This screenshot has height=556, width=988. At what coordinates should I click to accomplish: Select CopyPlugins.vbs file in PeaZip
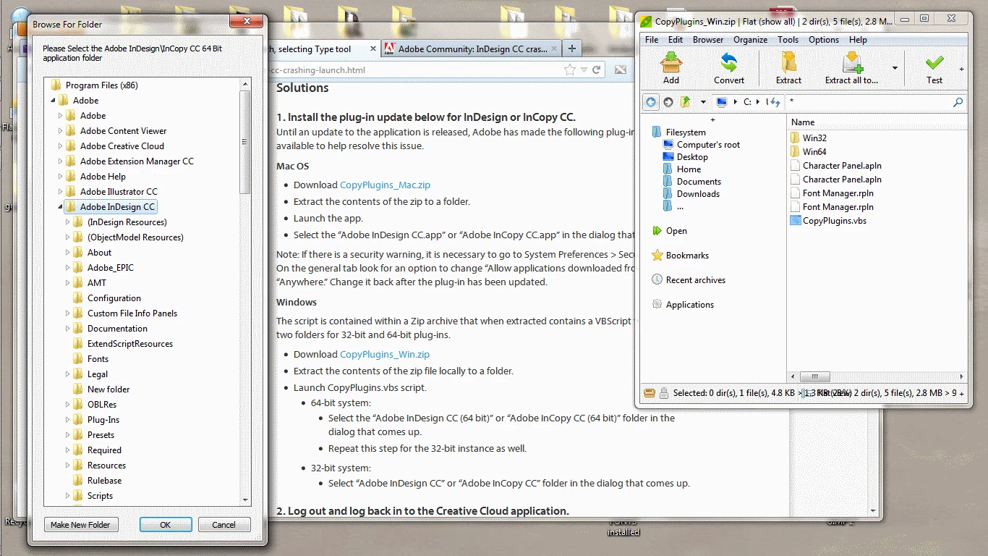click(829, 221)
